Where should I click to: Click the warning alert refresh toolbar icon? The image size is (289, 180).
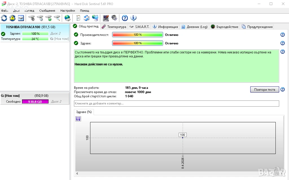point(12,18)
